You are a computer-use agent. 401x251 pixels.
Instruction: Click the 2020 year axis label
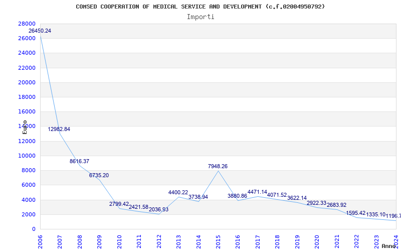[x=317, y=242]
